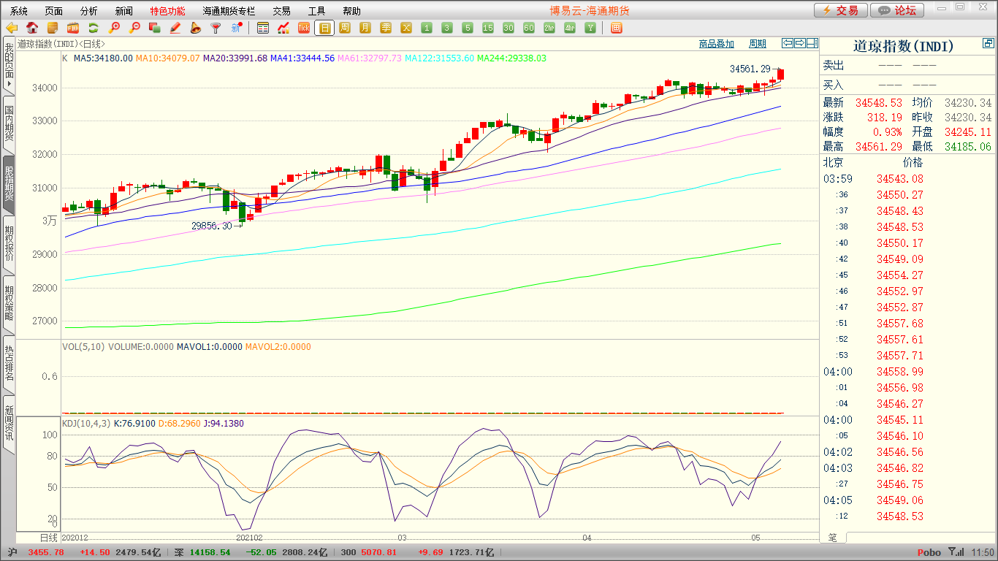Open the 工具 menu
The height and width of the screenshot is (561, 998).
316,11
